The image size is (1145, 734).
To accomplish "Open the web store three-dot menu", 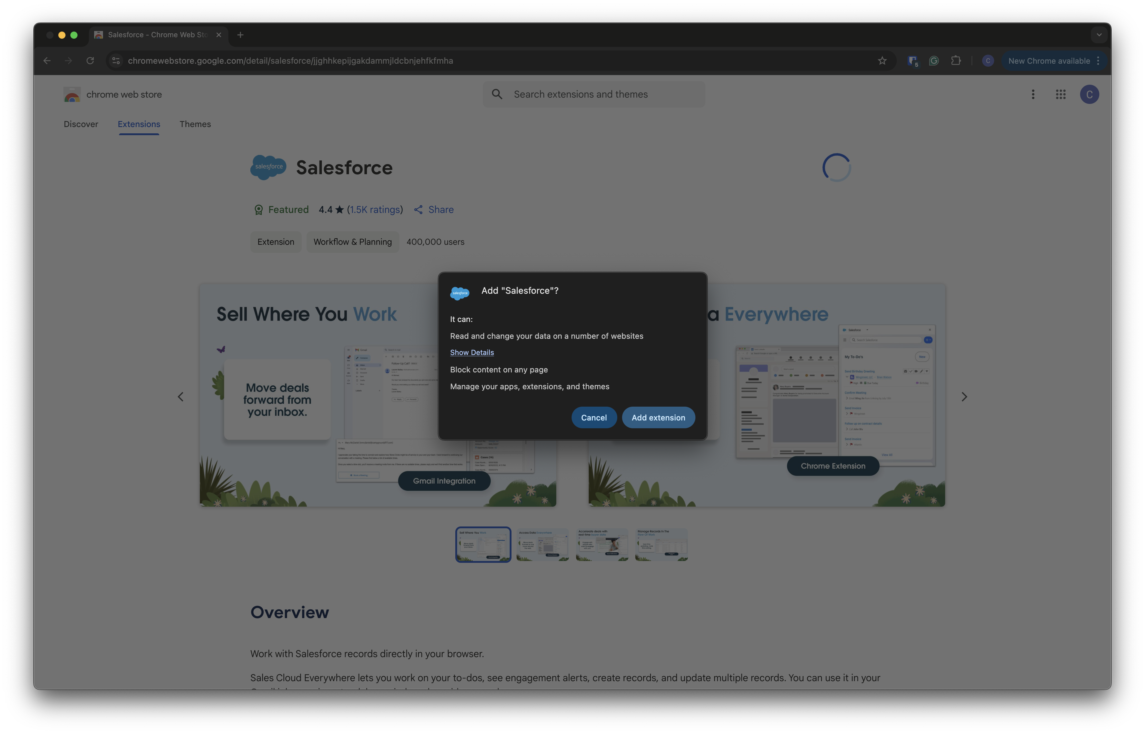I will click(x=1033, y=94).
